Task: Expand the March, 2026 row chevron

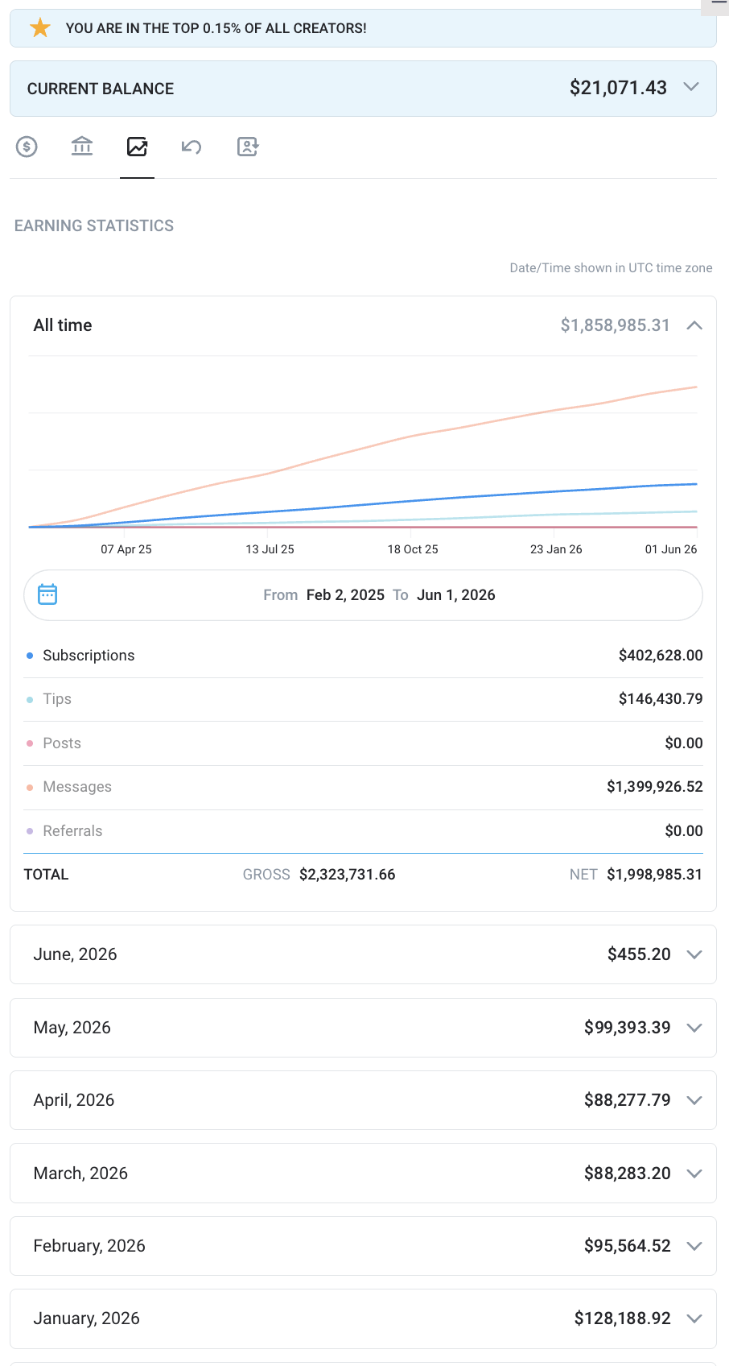Action: (x=694, y=1174)
